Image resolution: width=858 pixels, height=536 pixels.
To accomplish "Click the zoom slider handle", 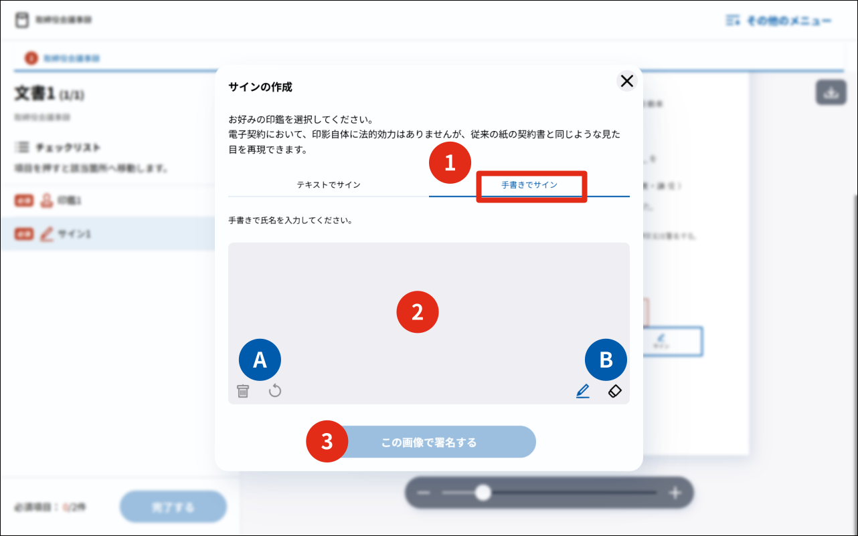I will [482, 493].
